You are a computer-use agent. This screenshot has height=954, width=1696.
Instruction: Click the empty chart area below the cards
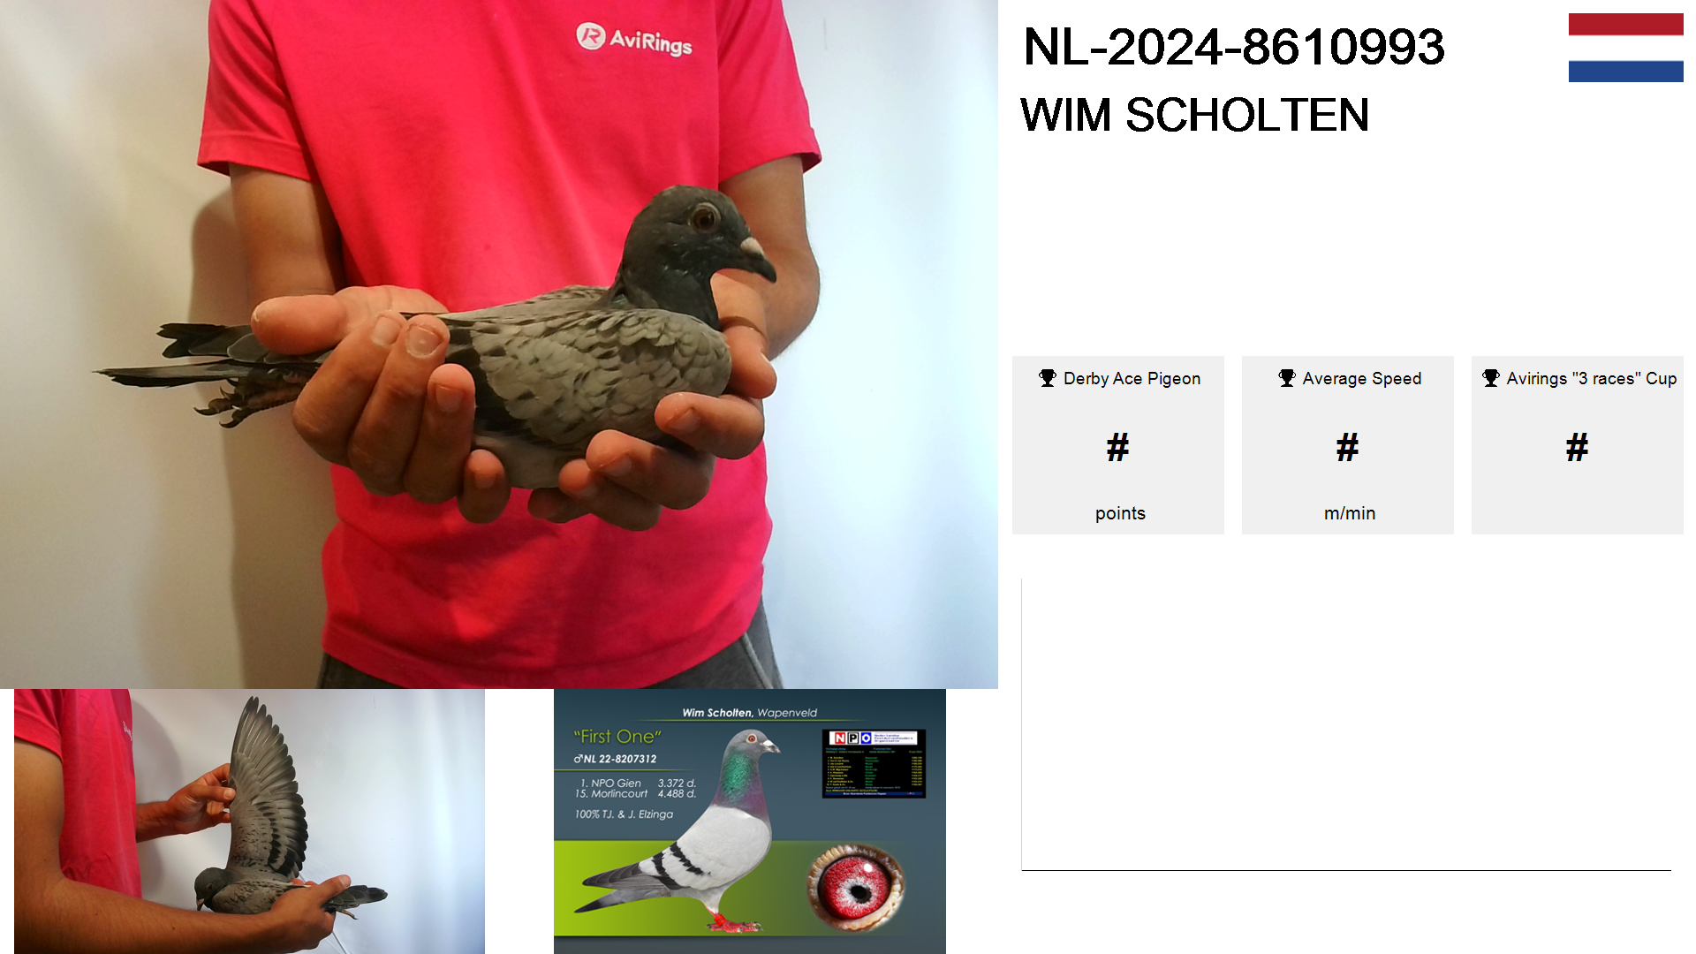(x=1346, y=724)
